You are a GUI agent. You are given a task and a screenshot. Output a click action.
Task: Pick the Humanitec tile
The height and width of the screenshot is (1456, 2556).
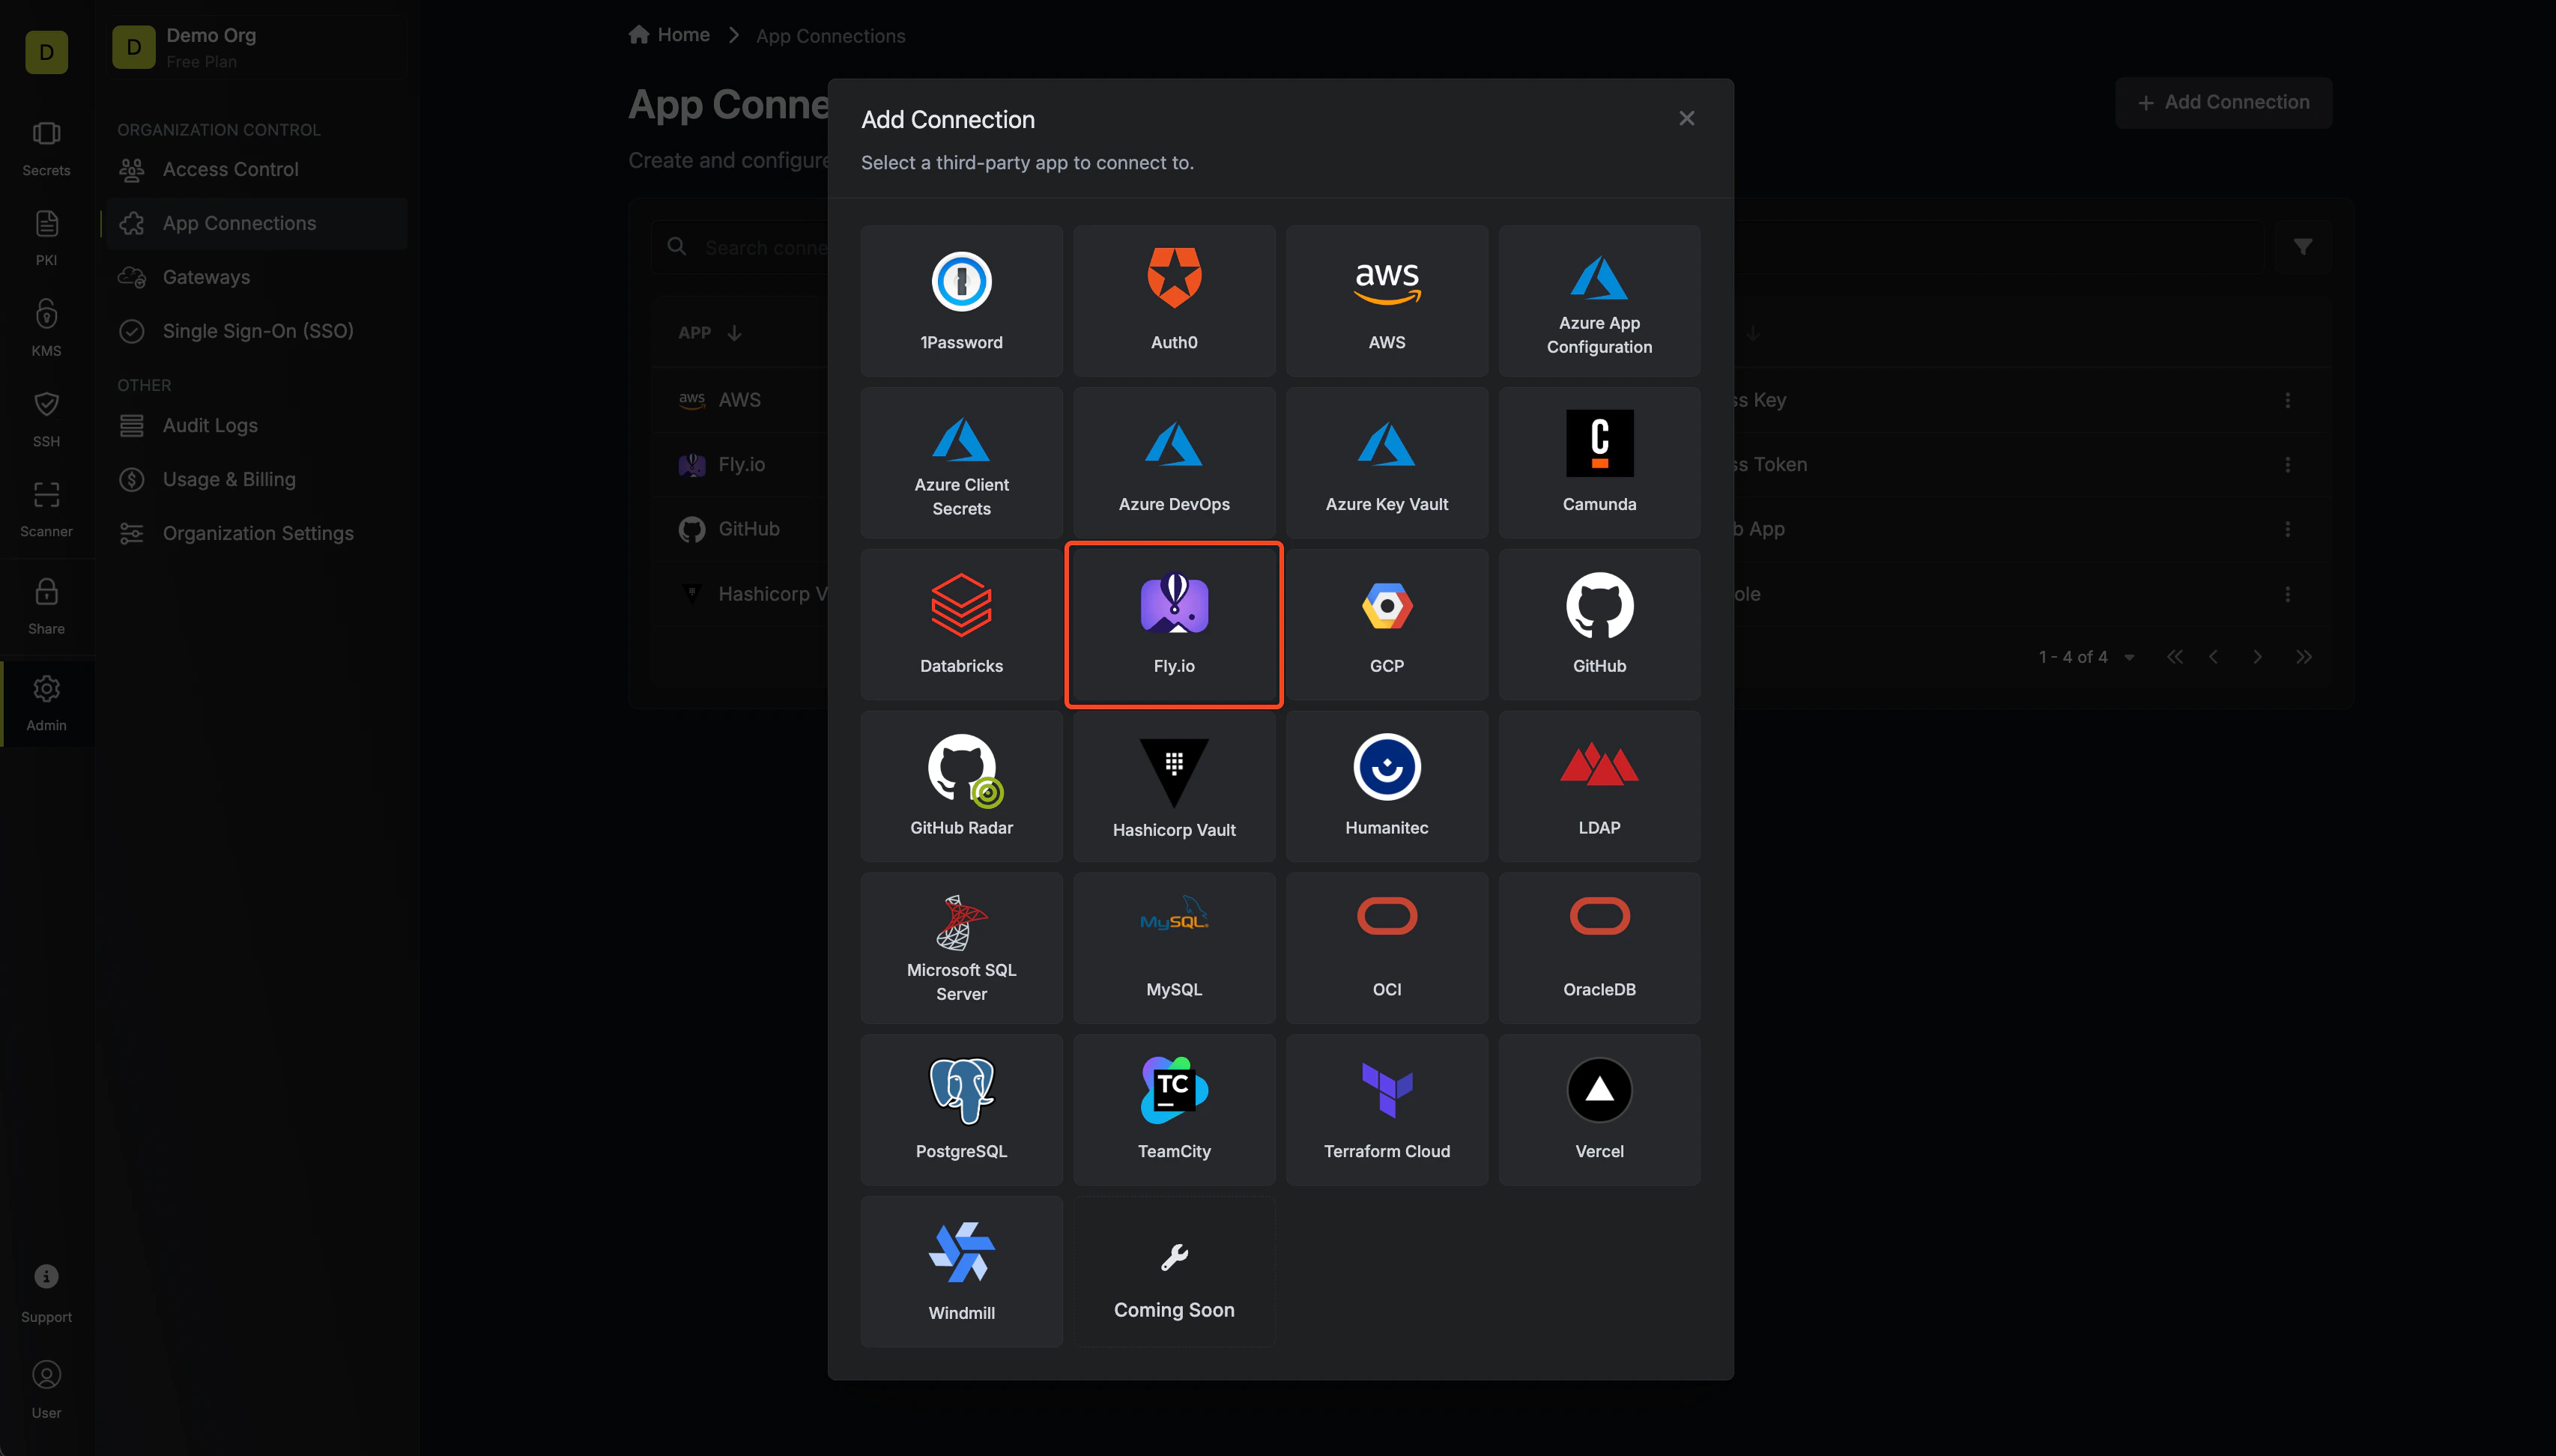point(1387,786)
